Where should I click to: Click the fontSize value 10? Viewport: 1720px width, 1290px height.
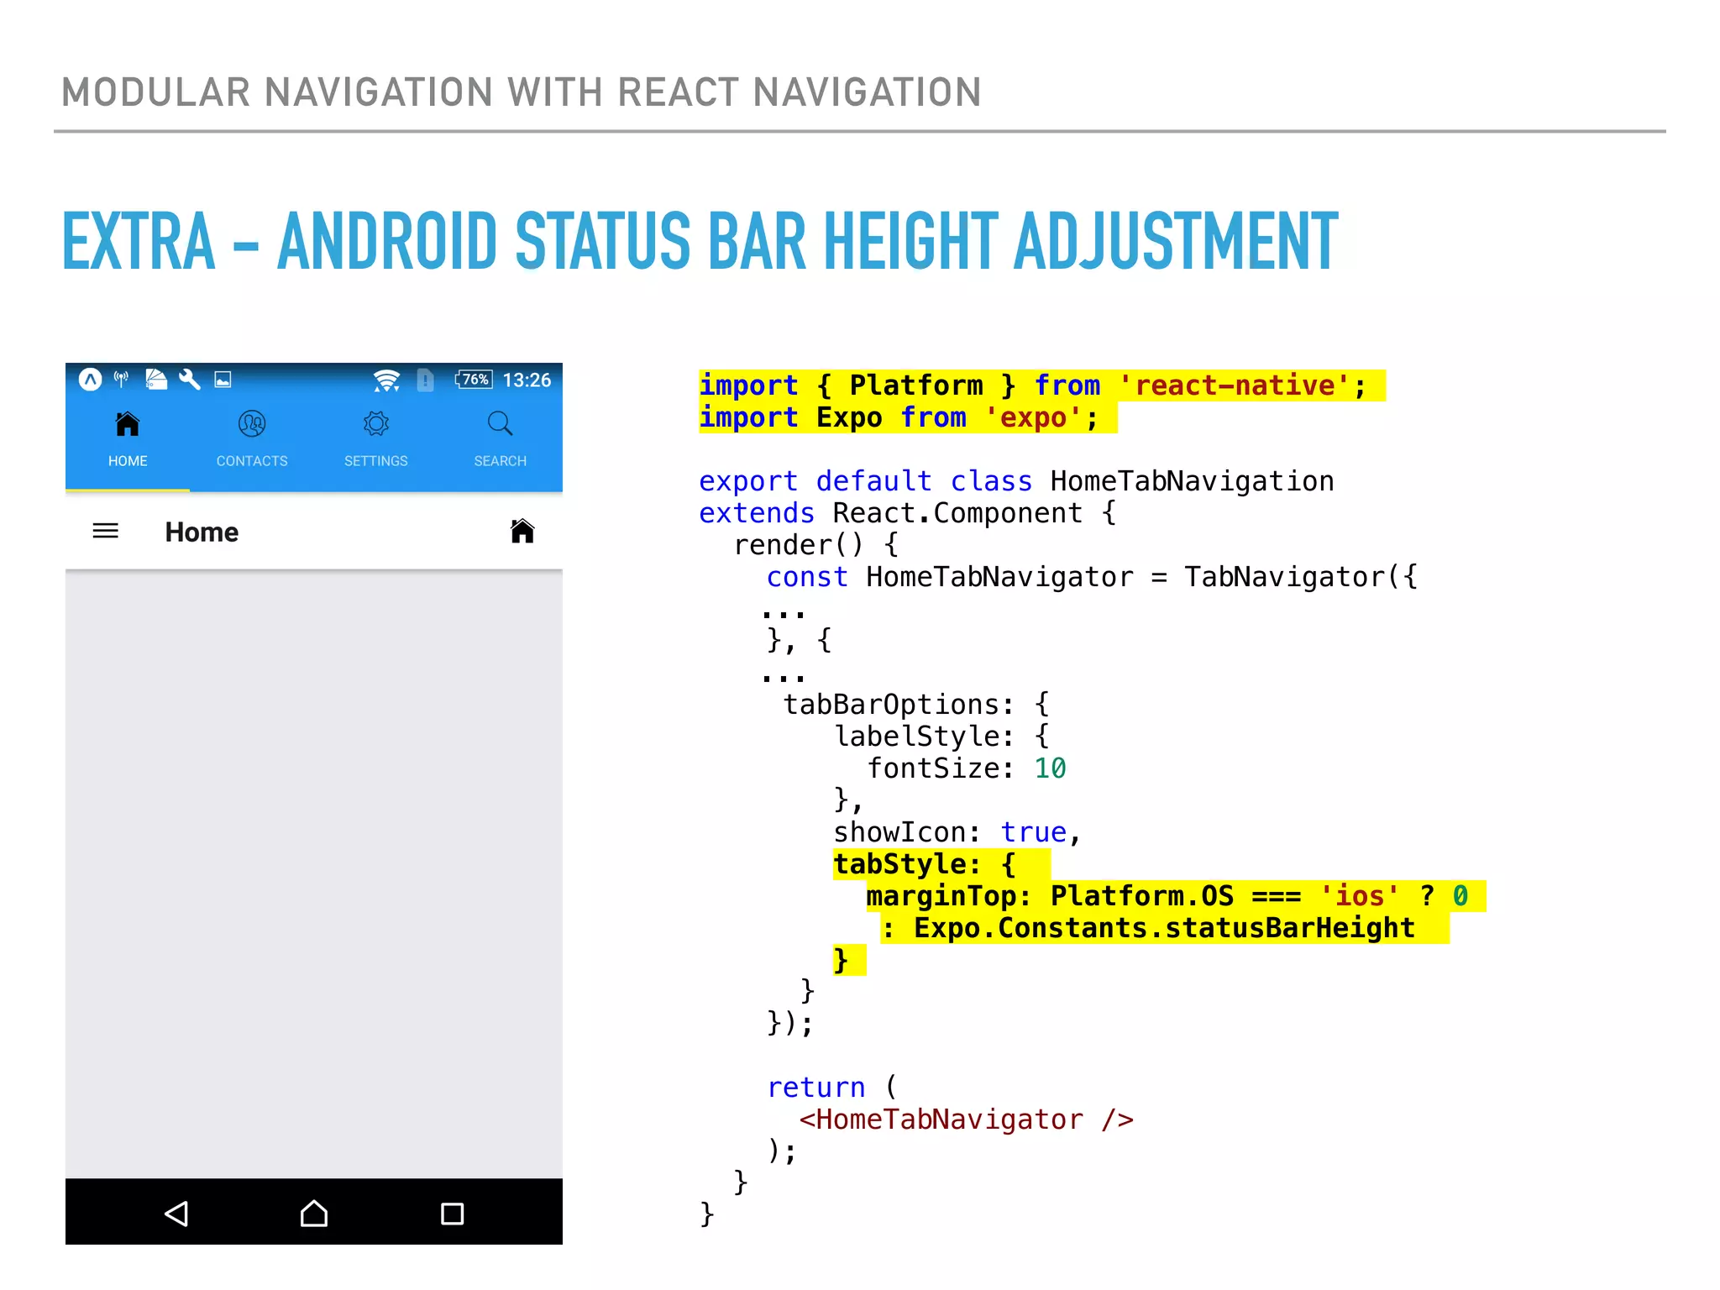click(x=1050, y=768)
